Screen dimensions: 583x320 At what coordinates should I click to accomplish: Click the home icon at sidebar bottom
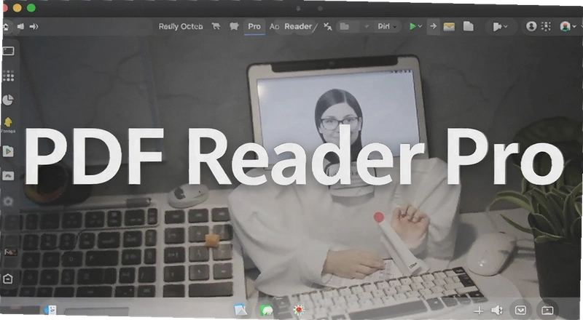coord(7,278)
